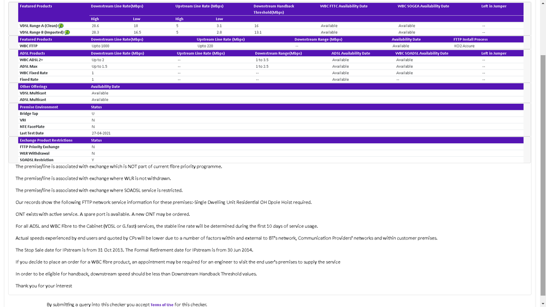Click the scrollbar down arrow

point(543,304)
